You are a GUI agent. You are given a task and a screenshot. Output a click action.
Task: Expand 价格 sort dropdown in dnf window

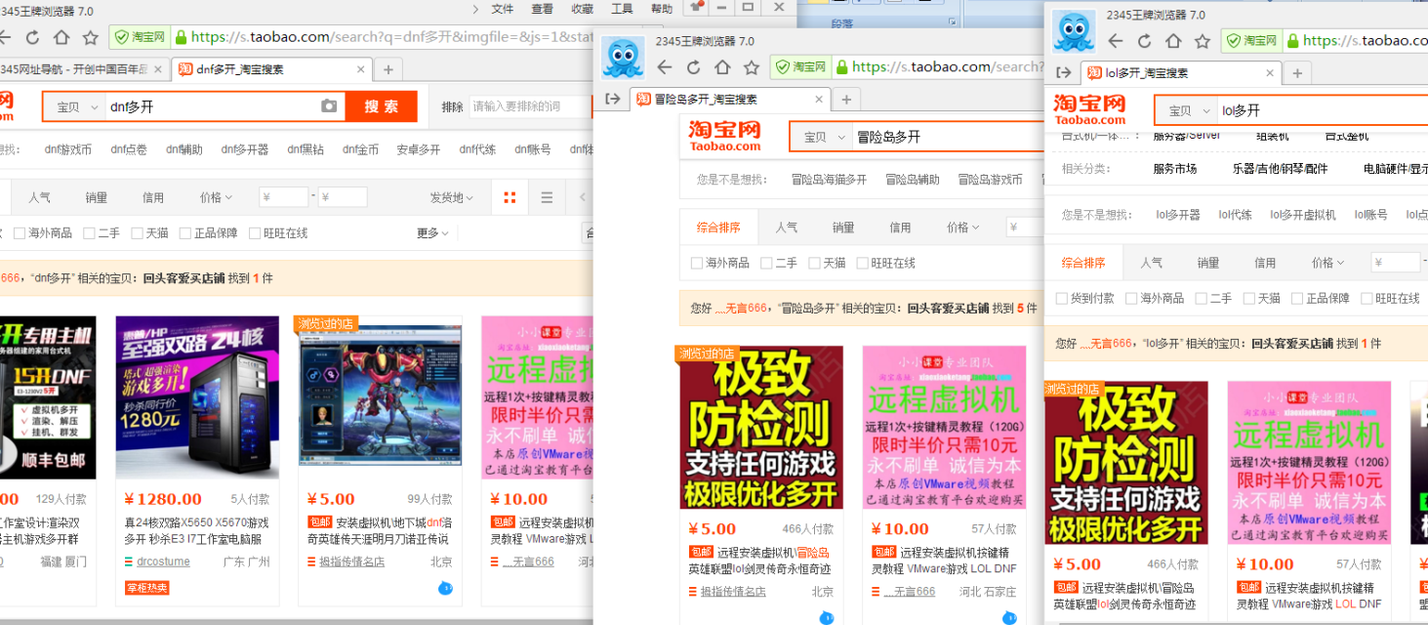click(x=216, y=197)
